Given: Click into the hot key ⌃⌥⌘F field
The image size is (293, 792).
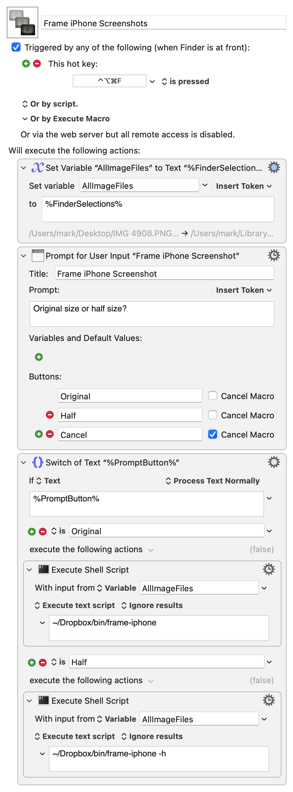Looking at the screenshot, I should click(x=110, y=81).
